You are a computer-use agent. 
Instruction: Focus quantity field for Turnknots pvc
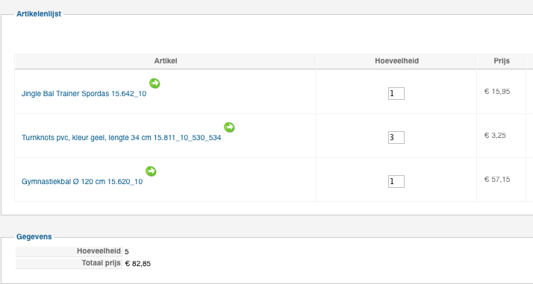pos(396,137)
